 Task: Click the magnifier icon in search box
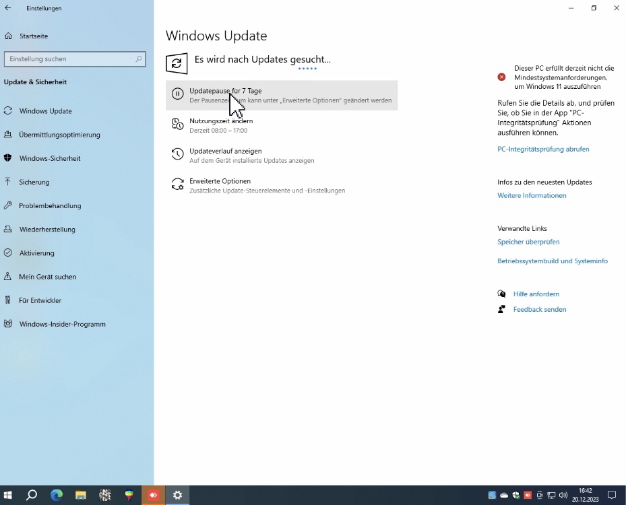click(139, 59)
